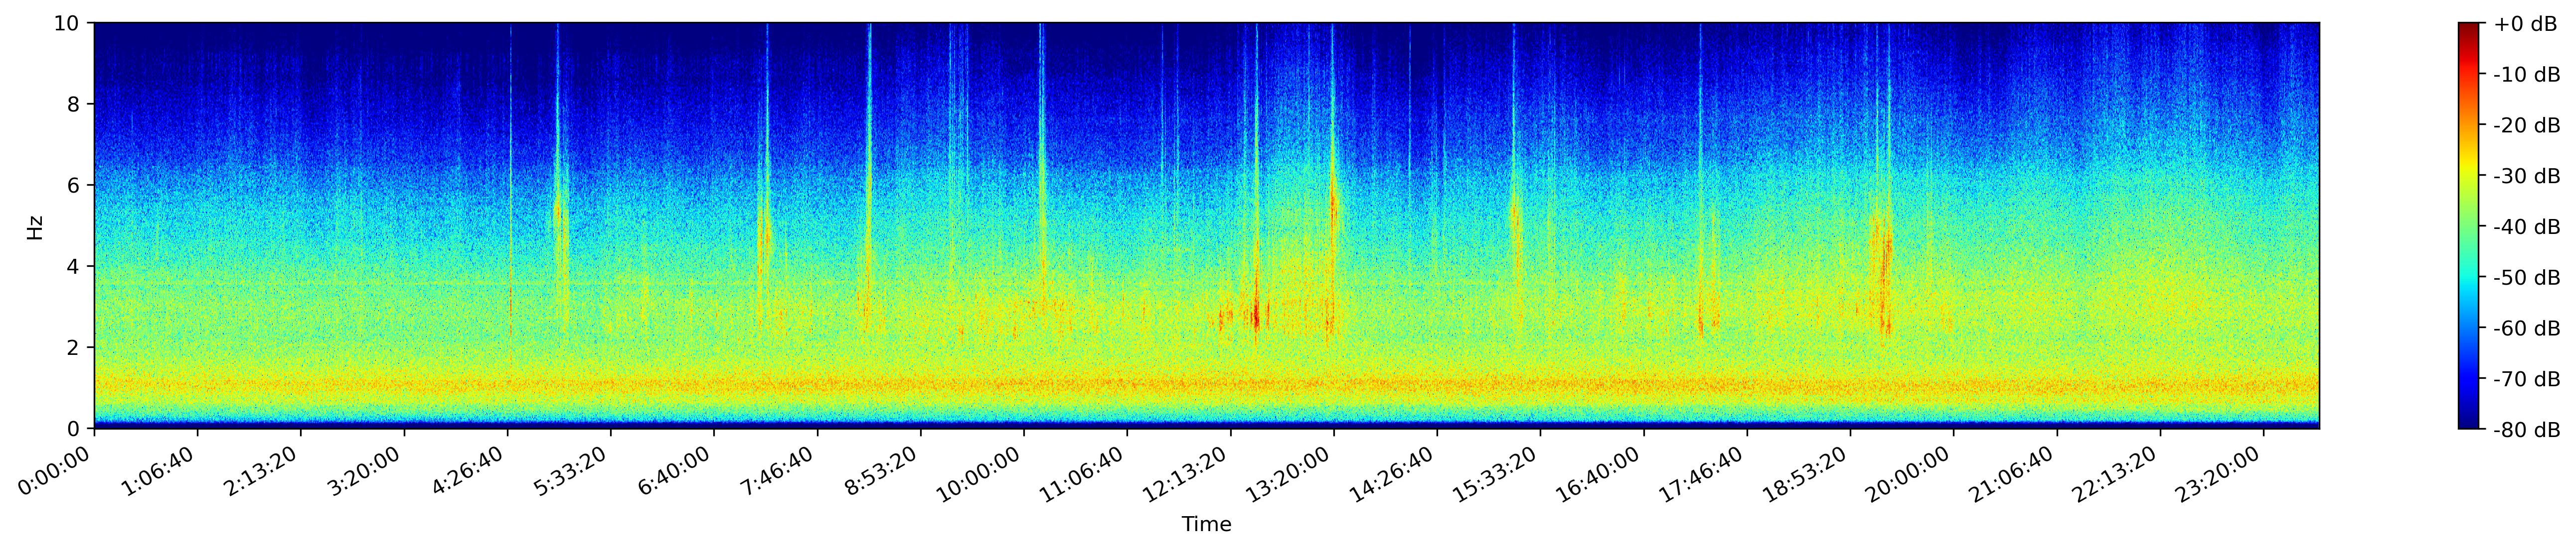Click the dark blue bottom of colorbar
This screenshot has height=550, width=2576.
pyautogui.click(x=2469, y=423)
